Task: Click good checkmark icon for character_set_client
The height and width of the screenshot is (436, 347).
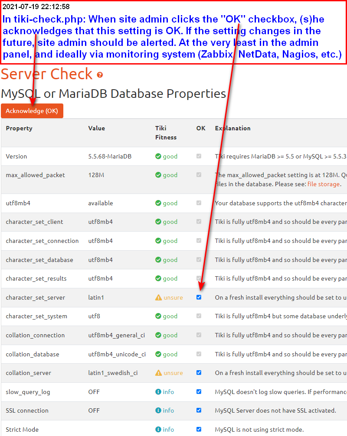Action: point(158,222)
